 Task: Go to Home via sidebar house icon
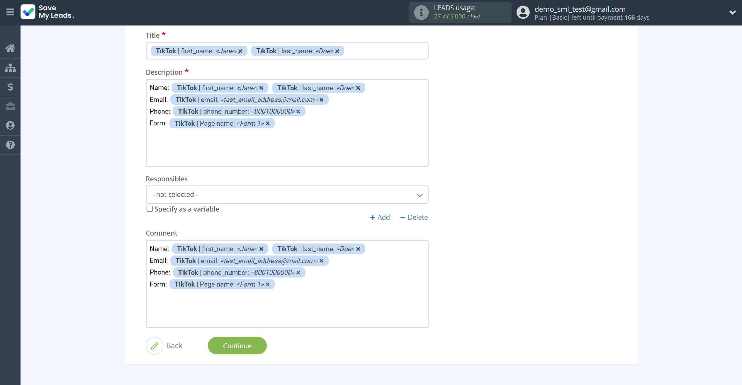click(10, 48)
